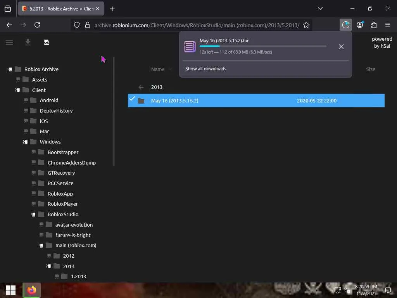
Task: Open Firefox application menu
Action: [x=388, y=25]
